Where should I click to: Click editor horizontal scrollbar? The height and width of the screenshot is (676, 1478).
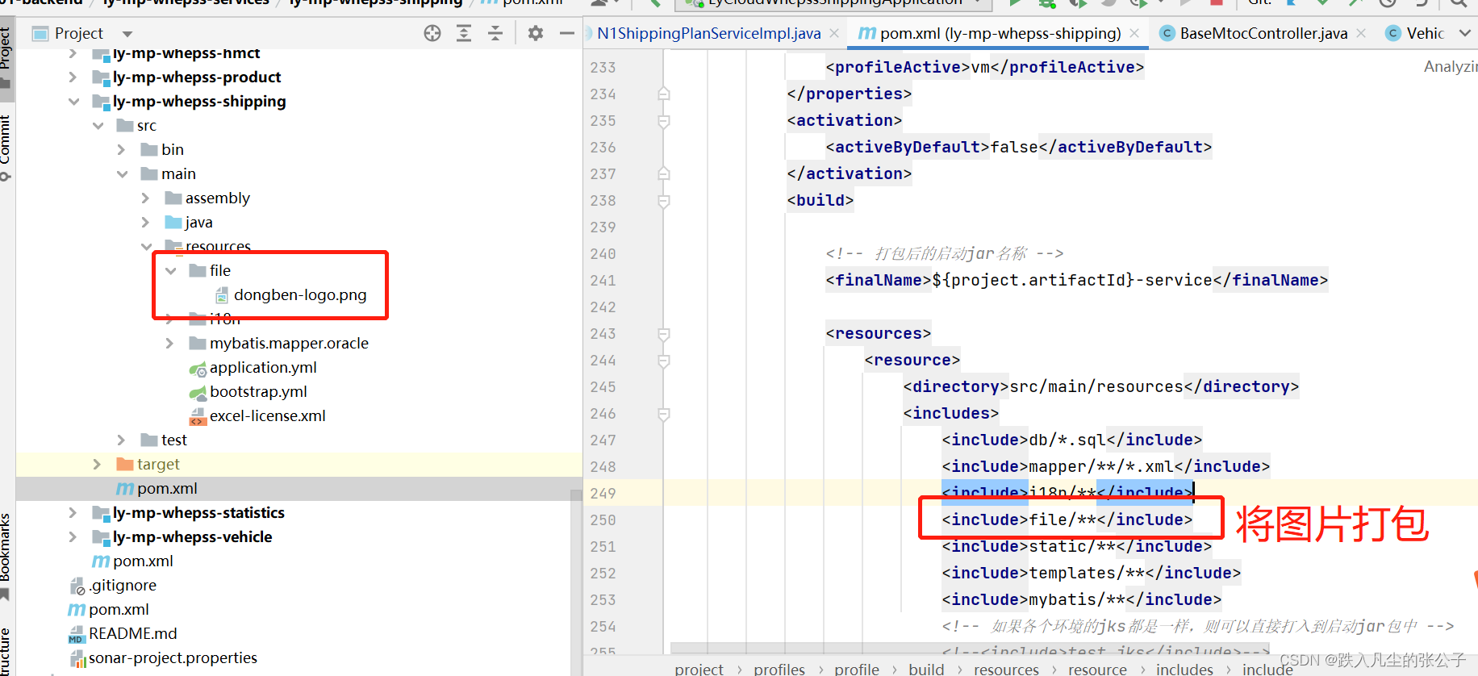click(x=968, y=649)
